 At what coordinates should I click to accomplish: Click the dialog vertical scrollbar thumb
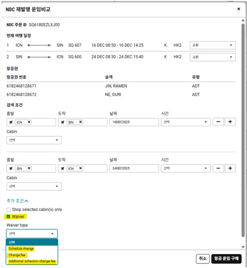pyautogui.click(x=243, y=130)
